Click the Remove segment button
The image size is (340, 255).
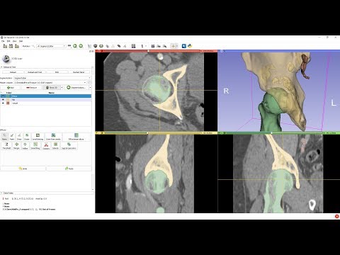[31, 87]
